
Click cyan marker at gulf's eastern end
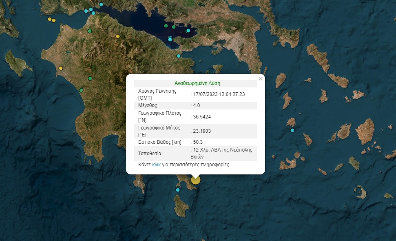point(188,31)
